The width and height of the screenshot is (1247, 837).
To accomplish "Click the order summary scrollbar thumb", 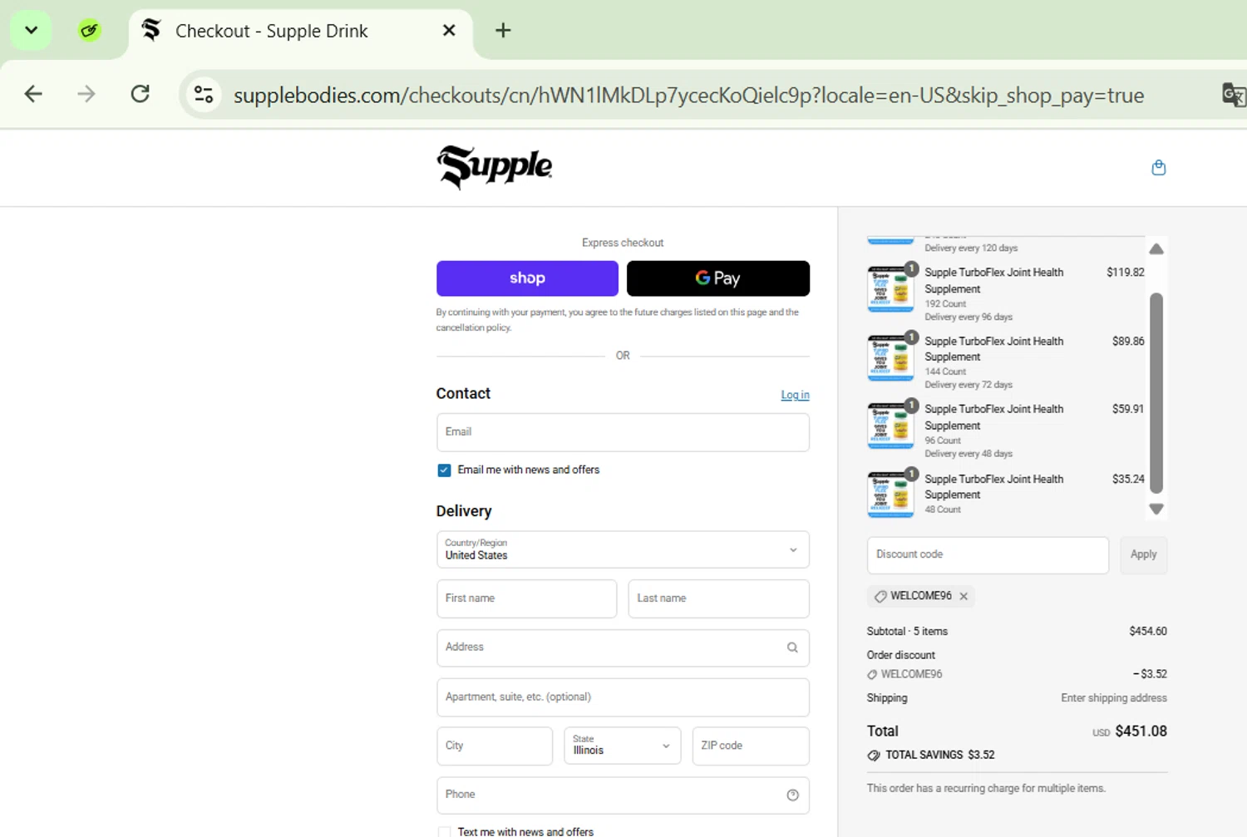I will click(1156, 393).
